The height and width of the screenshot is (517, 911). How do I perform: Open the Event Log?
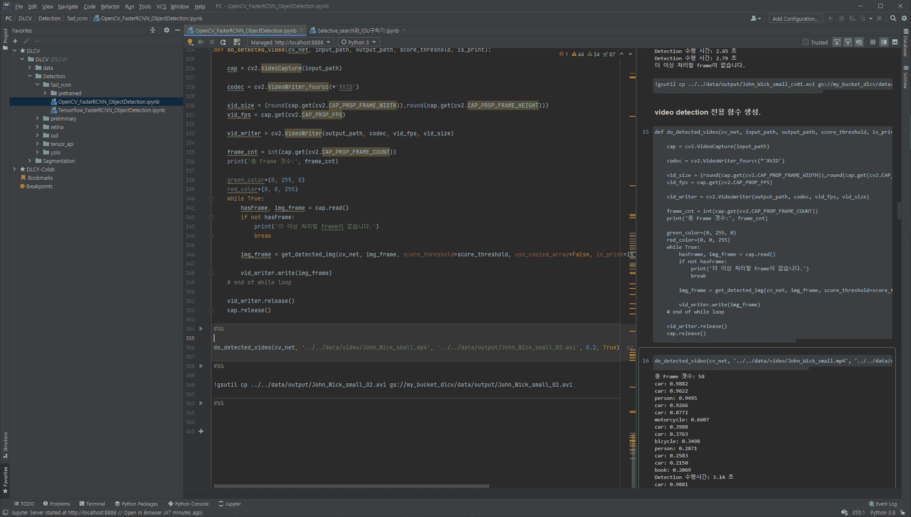click(x=883, y=503)
